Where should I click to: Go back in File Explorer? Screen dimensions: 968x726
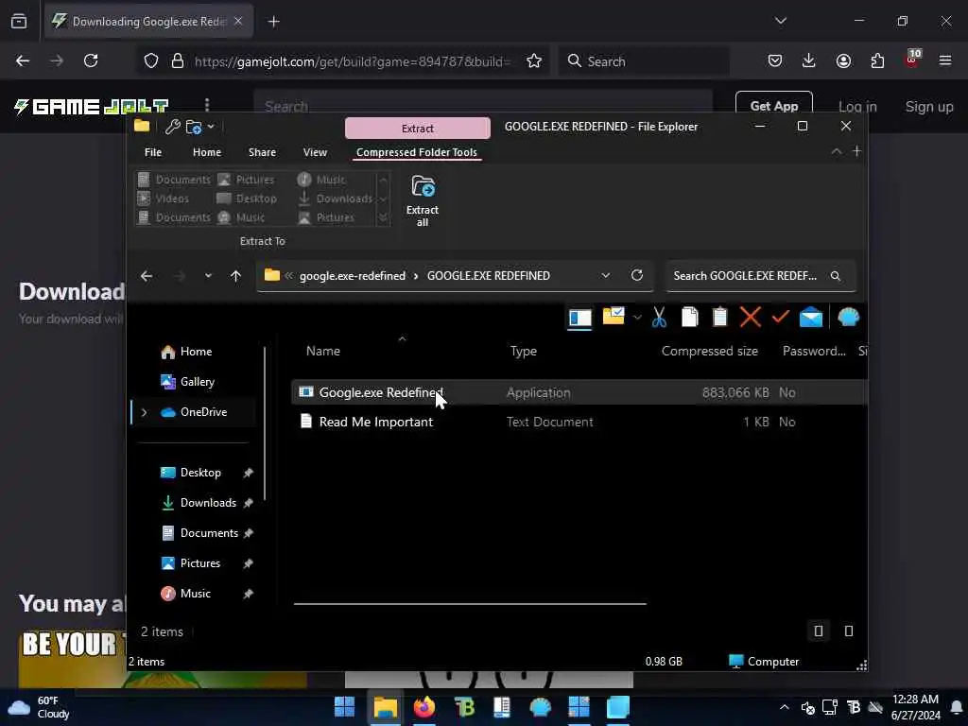[147, 276]
